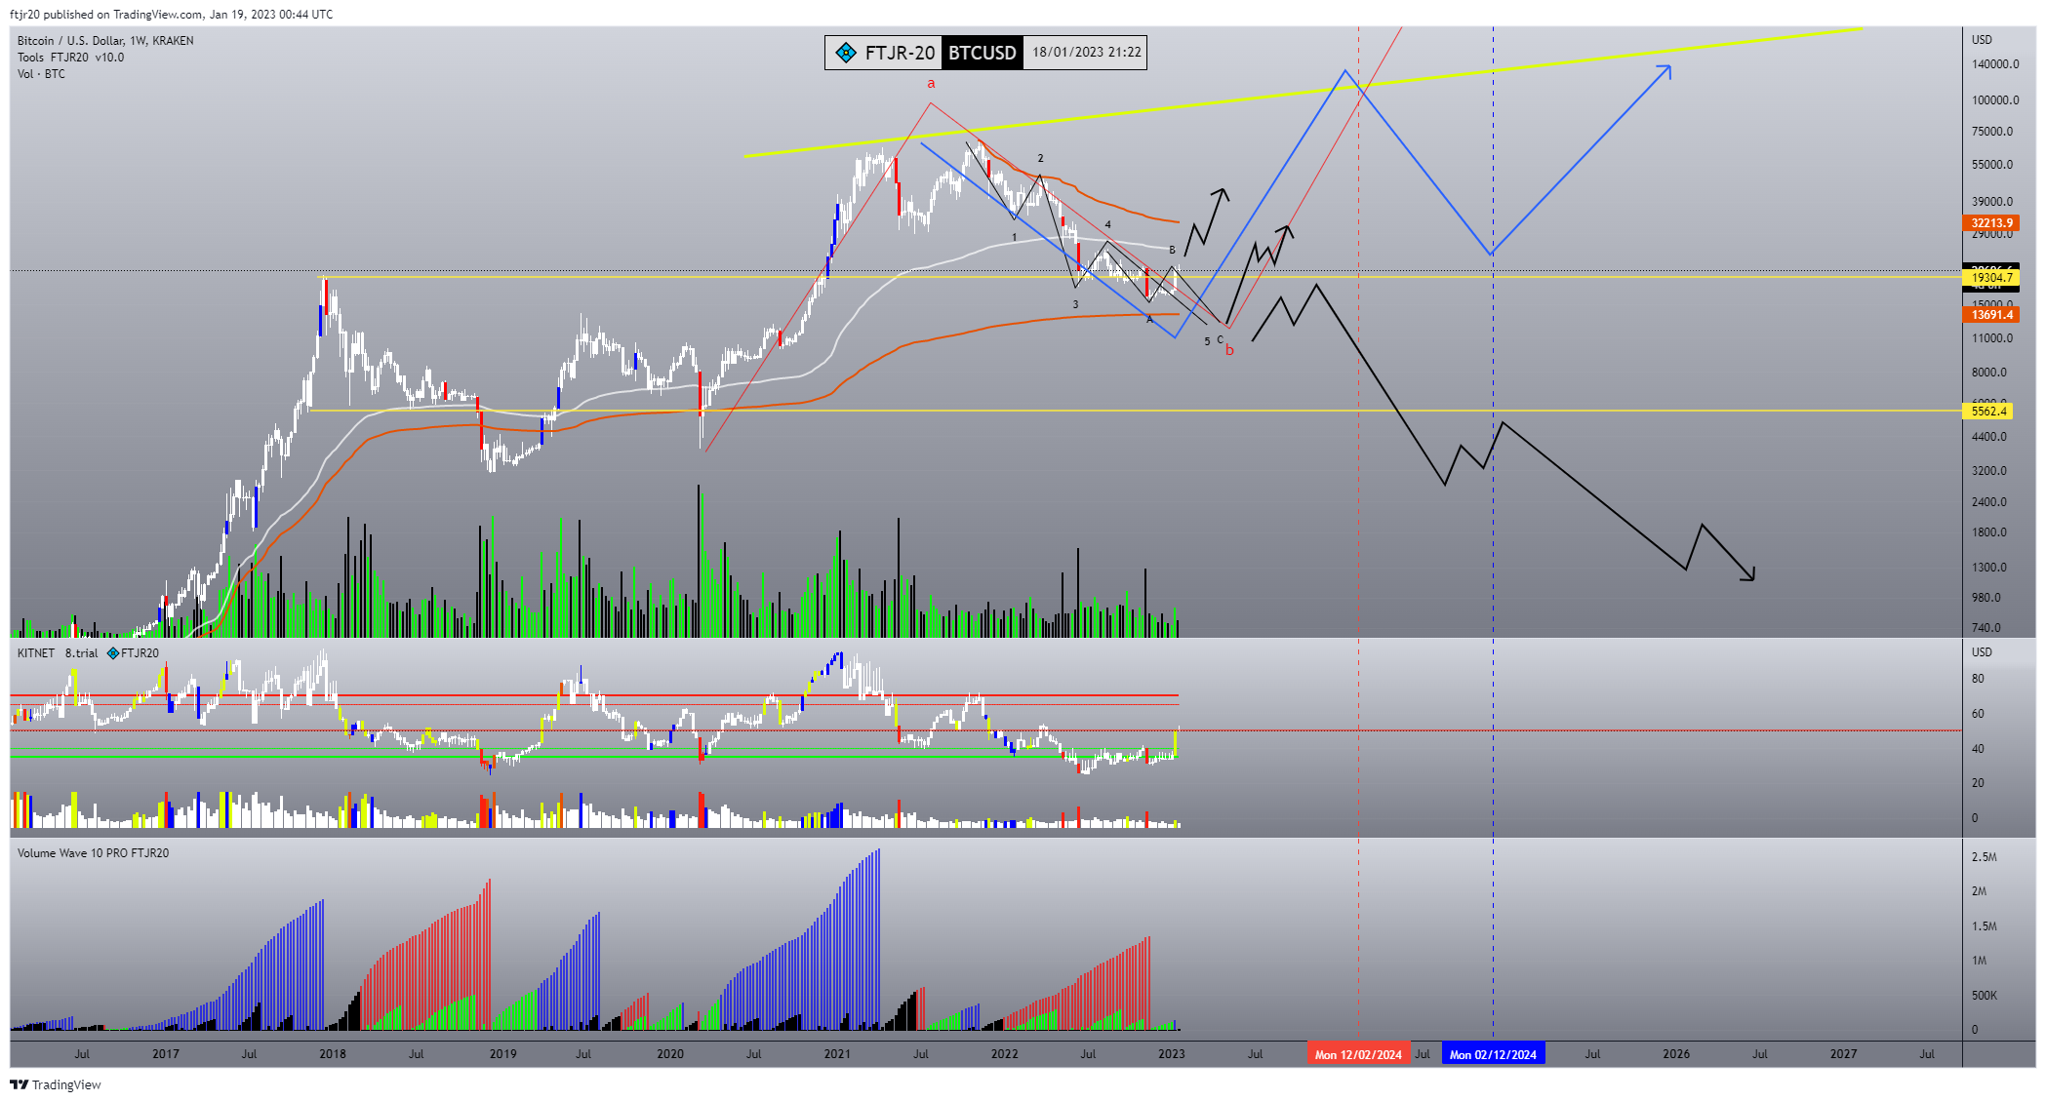
Task: Click the red wave label 'b' near the low
Action: pos(1229,350)
